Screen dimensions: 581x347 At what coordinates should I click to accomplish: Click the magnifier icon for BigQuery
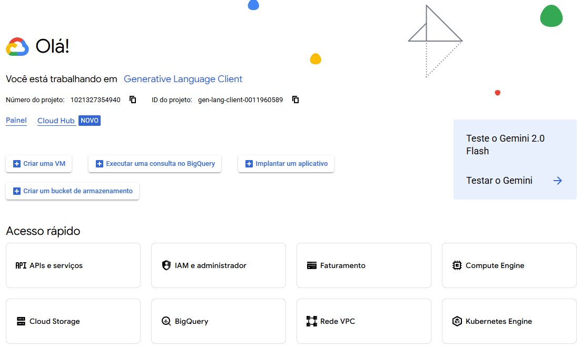(166, 321)
